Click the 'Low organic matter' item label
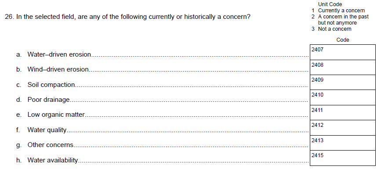Image resolution: width=381 pixels, height=169 pixels. (56, 115)
